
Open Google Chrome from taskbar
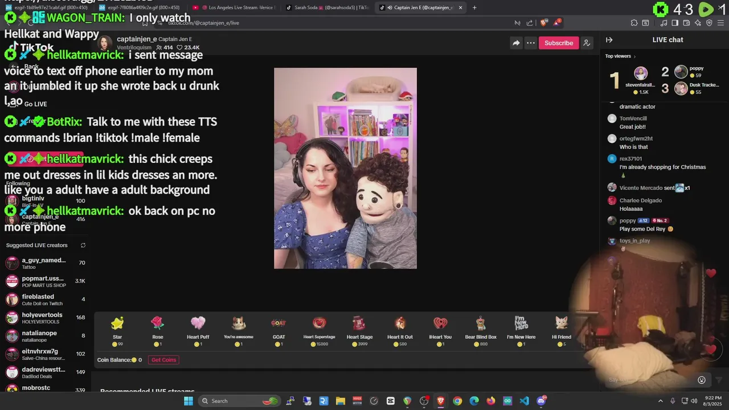pyautogui.click(x=457, y=401)
